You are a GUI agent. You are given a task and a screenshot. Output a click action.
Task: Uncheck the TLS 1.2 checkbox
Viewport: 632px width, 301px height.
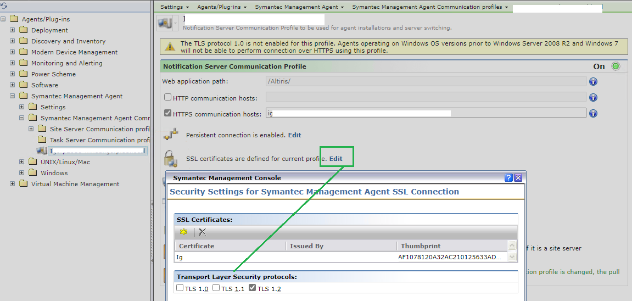253,288
